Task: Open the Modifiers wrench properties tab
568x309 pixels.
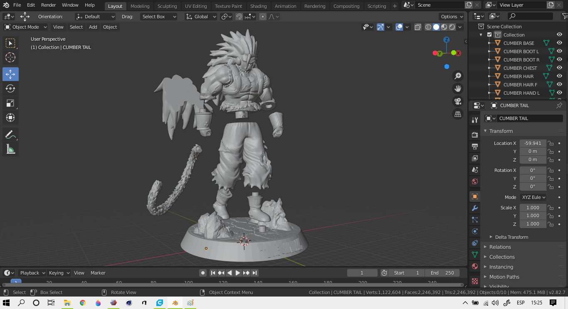Action: point(475,208)
